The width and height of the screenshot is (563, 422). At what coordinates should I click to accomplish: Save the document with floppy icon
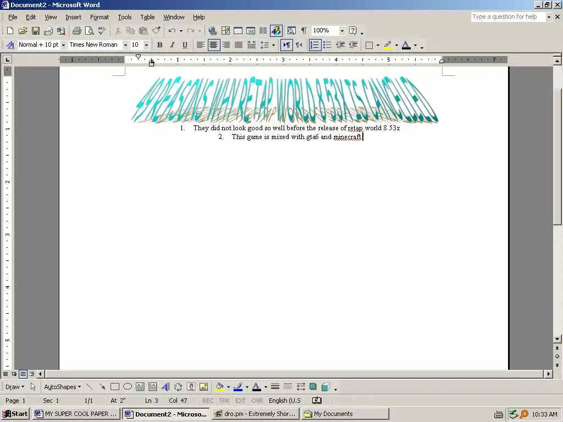pyautogui.click(x=36, y=31)
